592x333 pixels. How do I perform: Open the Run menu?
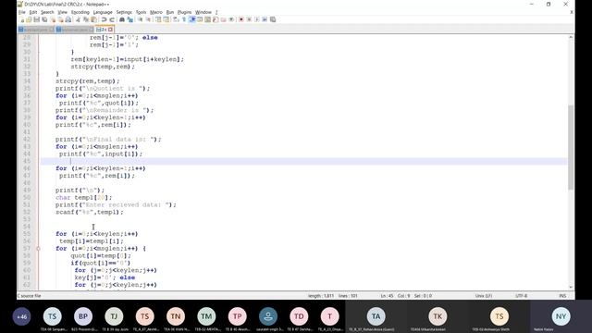tap(170, 12)
